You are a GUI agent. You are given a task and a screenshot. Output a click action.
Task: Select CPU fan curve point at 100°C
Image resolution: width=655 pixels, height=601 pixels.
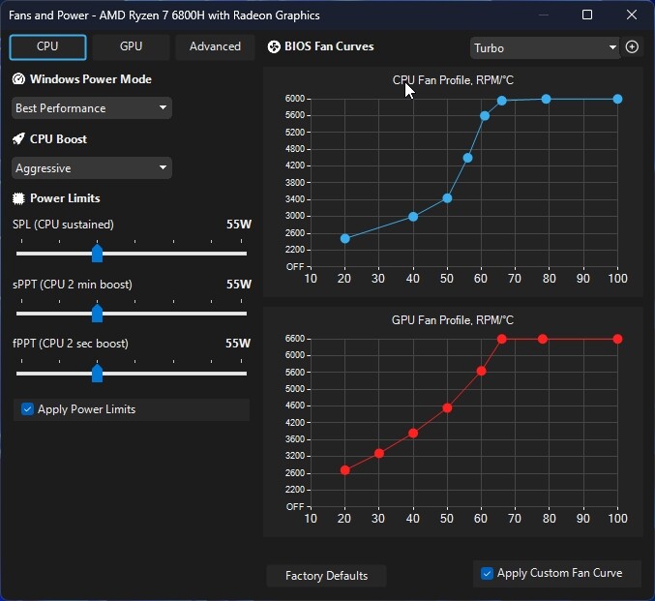pyautogui.click(x=617, y=99)
